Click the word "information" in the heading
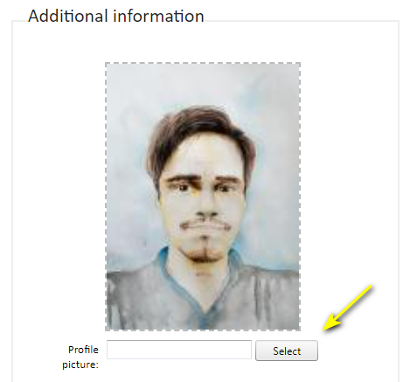The height and width of the screenshot is (382, 410). 159,16
